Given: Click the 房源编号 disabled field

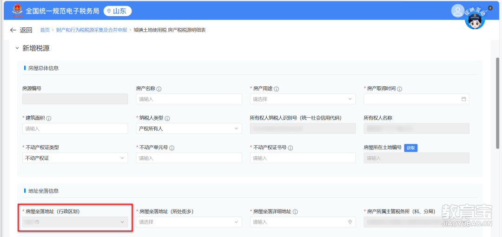Looking at the screenshot, I should (75, 99).
